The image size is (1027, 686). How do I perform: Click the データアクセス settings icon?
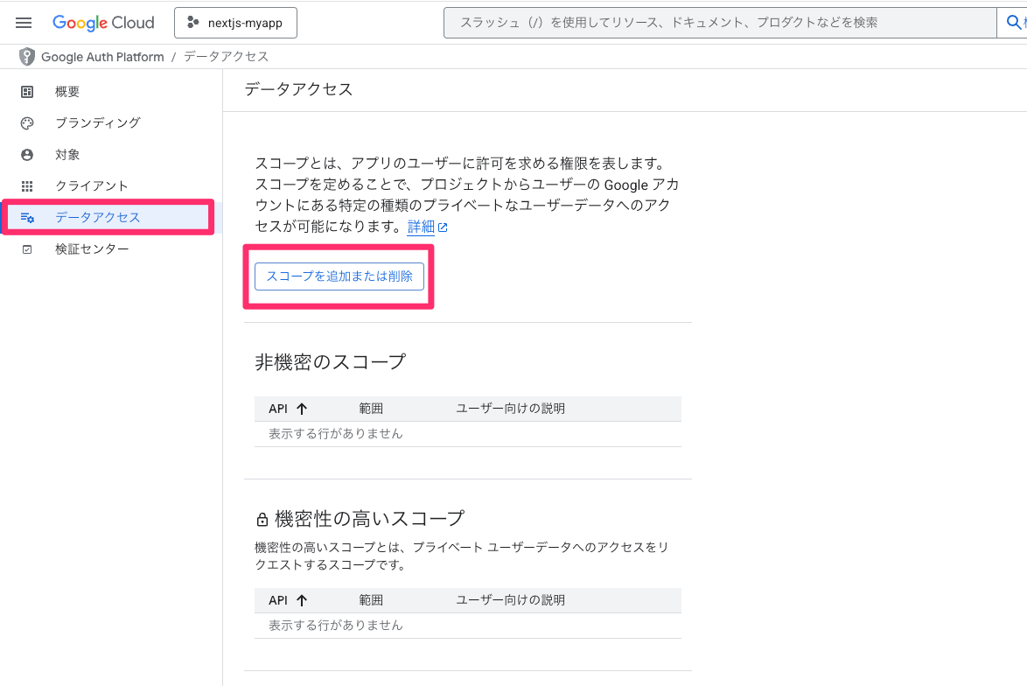click(27, 217)
